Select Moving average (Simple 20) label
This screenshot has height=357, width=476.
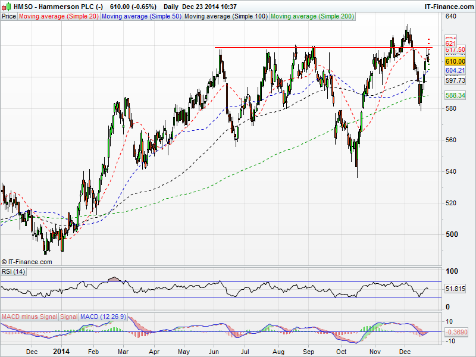(x=58, y=17)
